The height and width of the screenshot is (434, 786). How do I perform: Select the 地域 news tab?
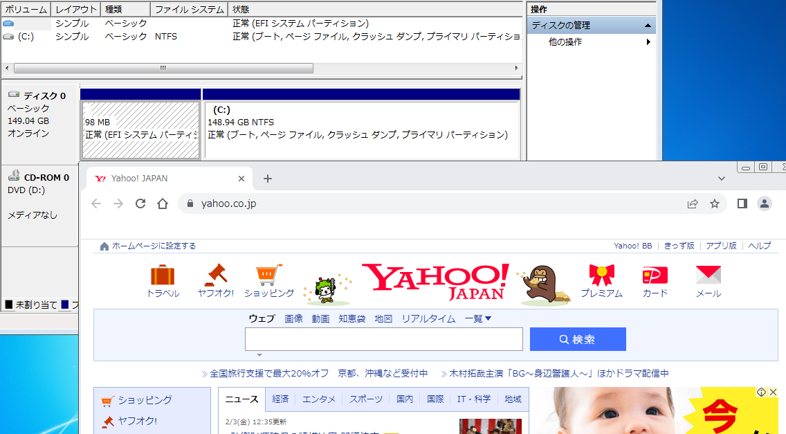pyautogui.click(x=513, y=399)
